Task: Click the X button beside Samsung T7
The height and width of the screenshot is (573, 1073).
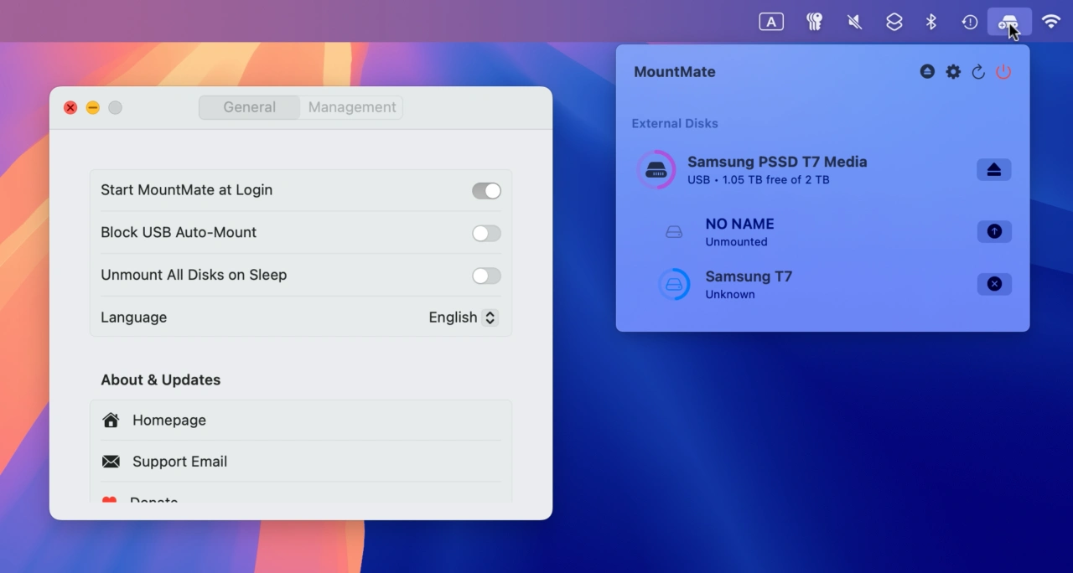Action: point(993,285)
